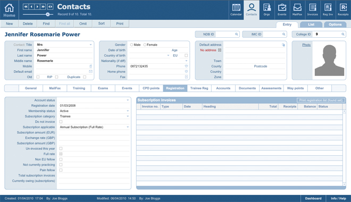Image resolution: width=351 pixels, height=202 pixels.
Task: Click Print registration list (found set)
Action: tap(321, 100)
